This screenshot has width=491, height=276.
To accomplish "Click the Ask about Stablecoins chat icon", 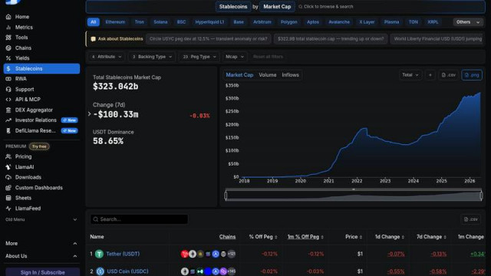I will (x=93, y=39).
